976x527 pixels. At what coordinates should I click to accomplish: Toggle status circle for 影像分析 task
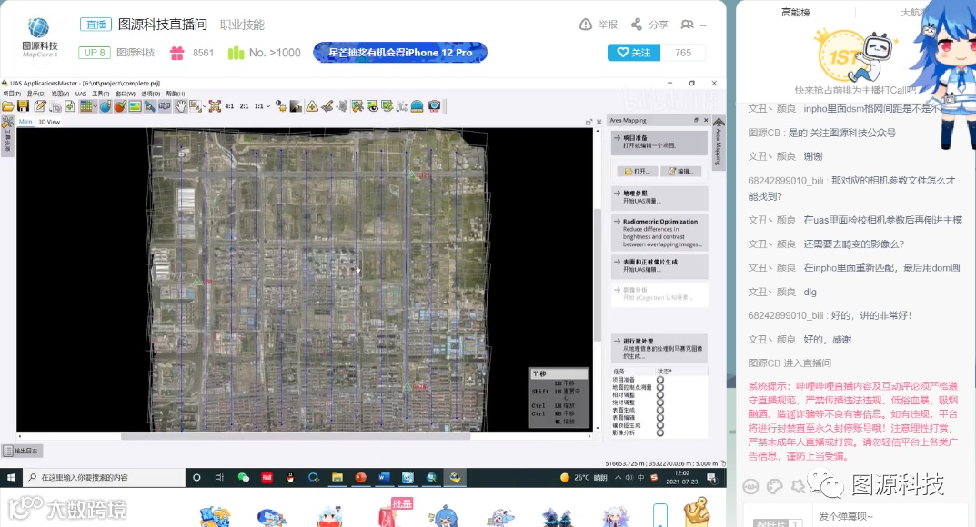659,433
